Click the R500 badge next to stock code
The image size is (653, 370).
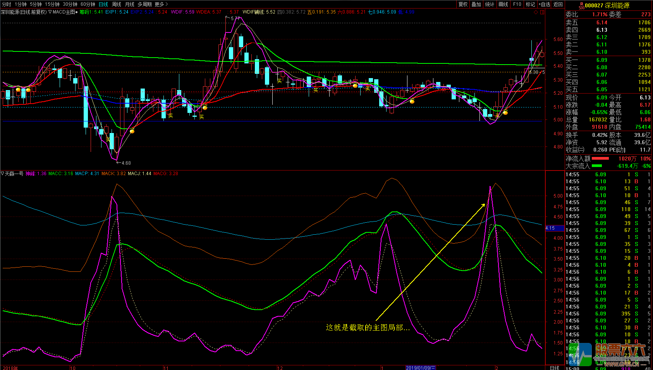[x=581, y=6]
